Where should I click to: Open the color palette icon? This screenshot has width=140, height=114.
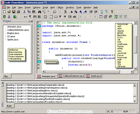click(x=40, y=17)
